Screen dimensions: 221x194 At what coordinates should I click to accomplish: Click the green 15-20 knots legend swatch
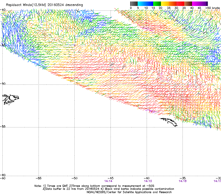tap(157, 4)
